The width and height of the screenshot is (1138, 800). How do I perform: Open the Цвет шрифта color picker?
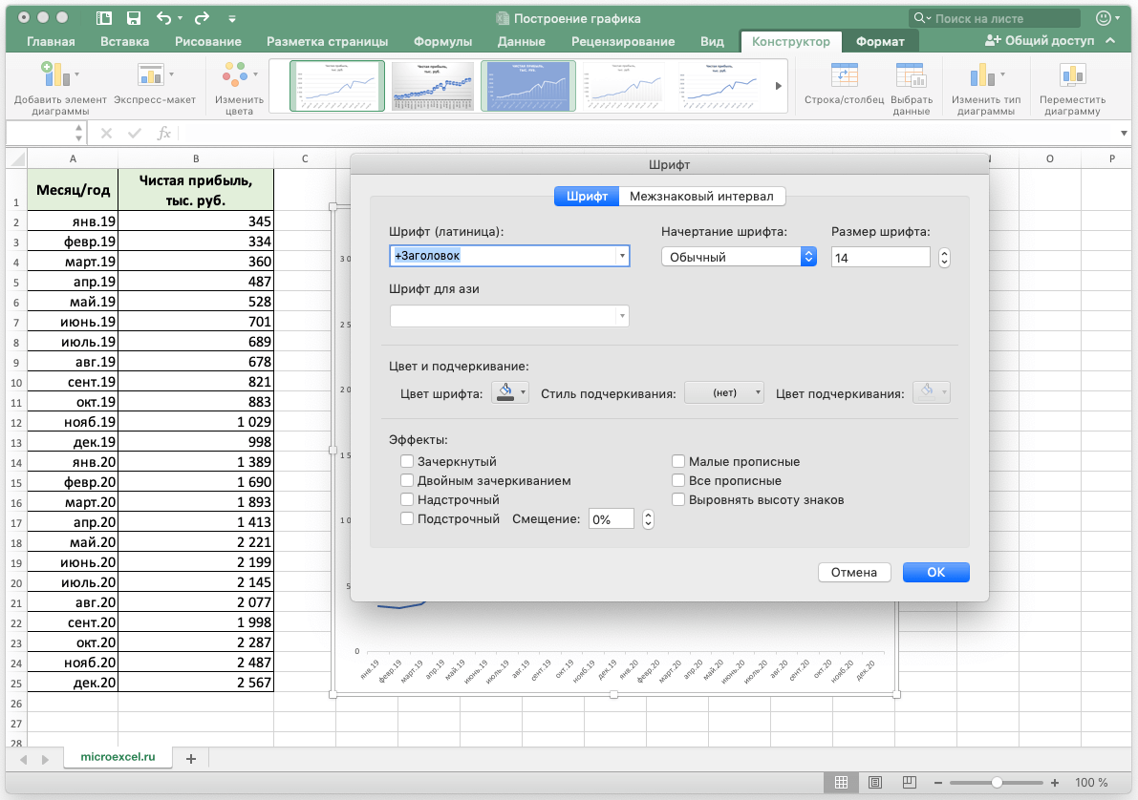pos(510,392)
